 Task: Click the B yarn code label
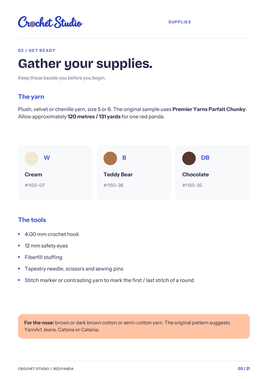124,158
